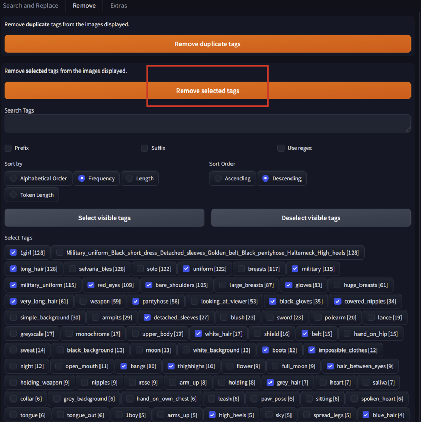421x422 pixels.
Task: Uncheck the military [115] tag
Action: [x=295, y=268]
